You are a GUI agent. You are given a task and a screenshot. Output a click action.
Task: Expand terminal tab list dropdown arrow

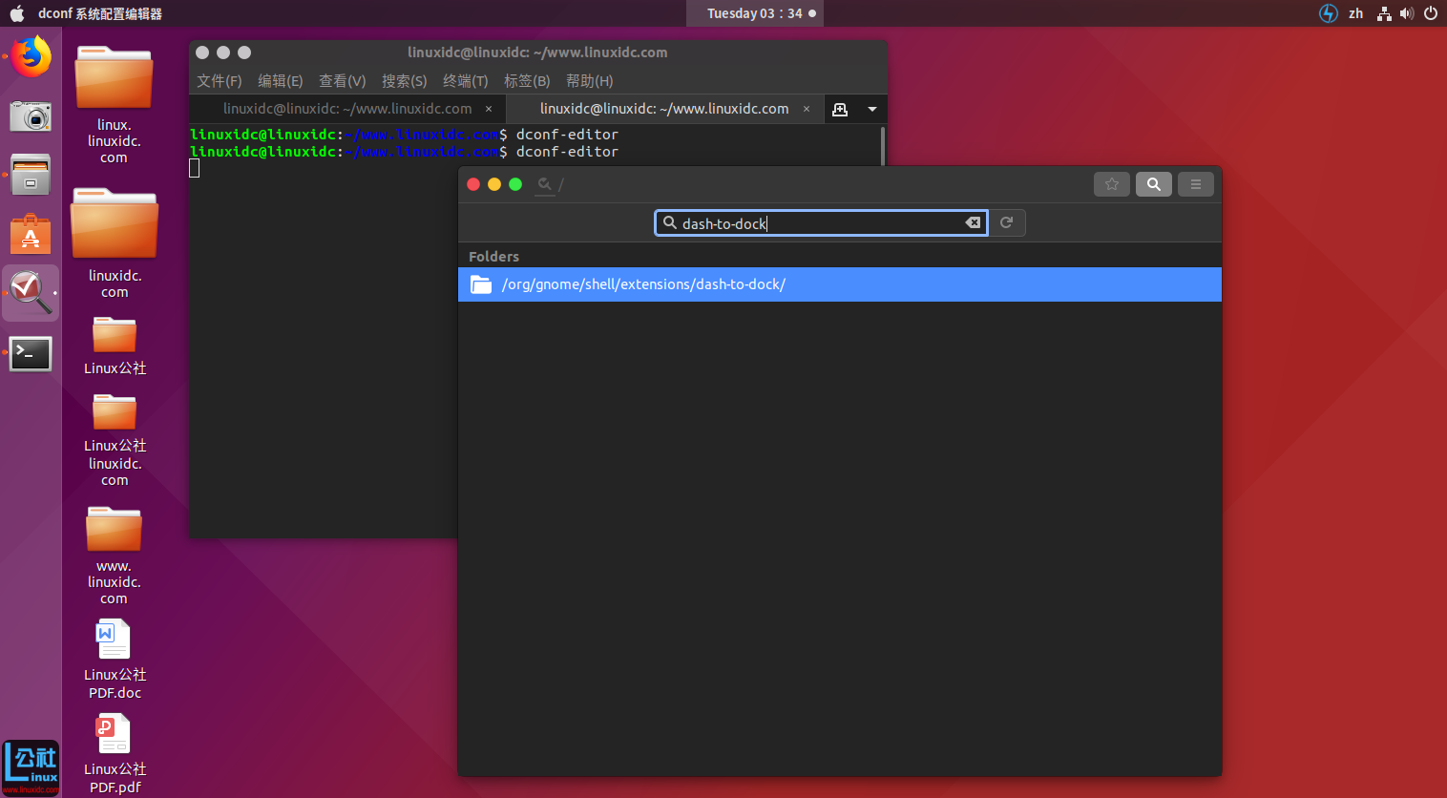click(872, 109)
